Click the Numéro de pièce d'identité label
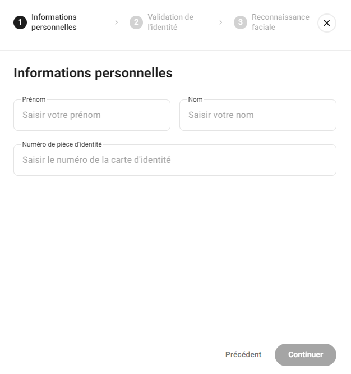351x374 pixels. [x=62, y=144]
